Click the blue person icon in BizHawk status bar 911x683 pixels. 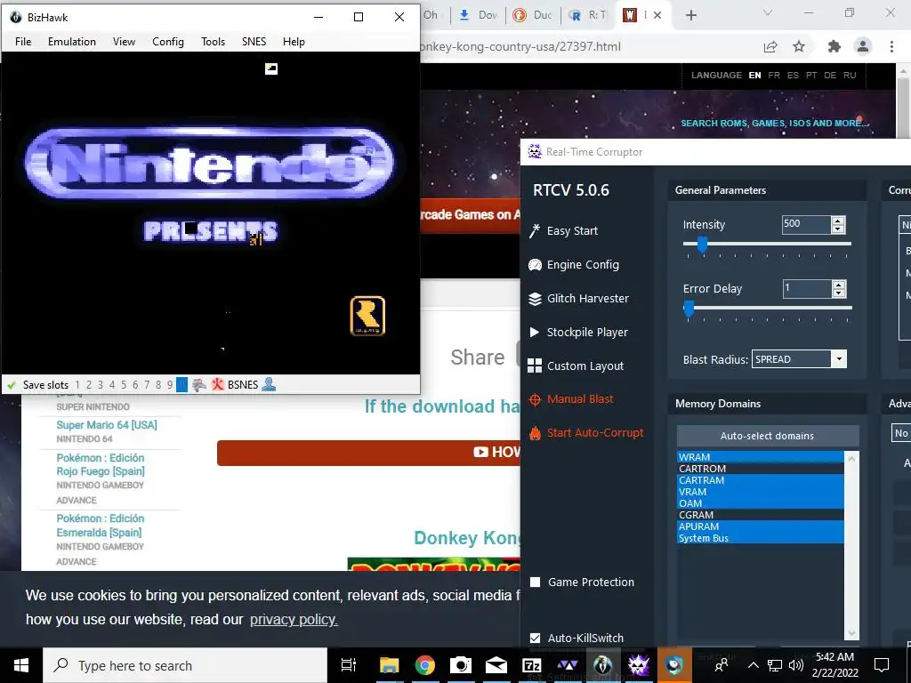[269, 384]
